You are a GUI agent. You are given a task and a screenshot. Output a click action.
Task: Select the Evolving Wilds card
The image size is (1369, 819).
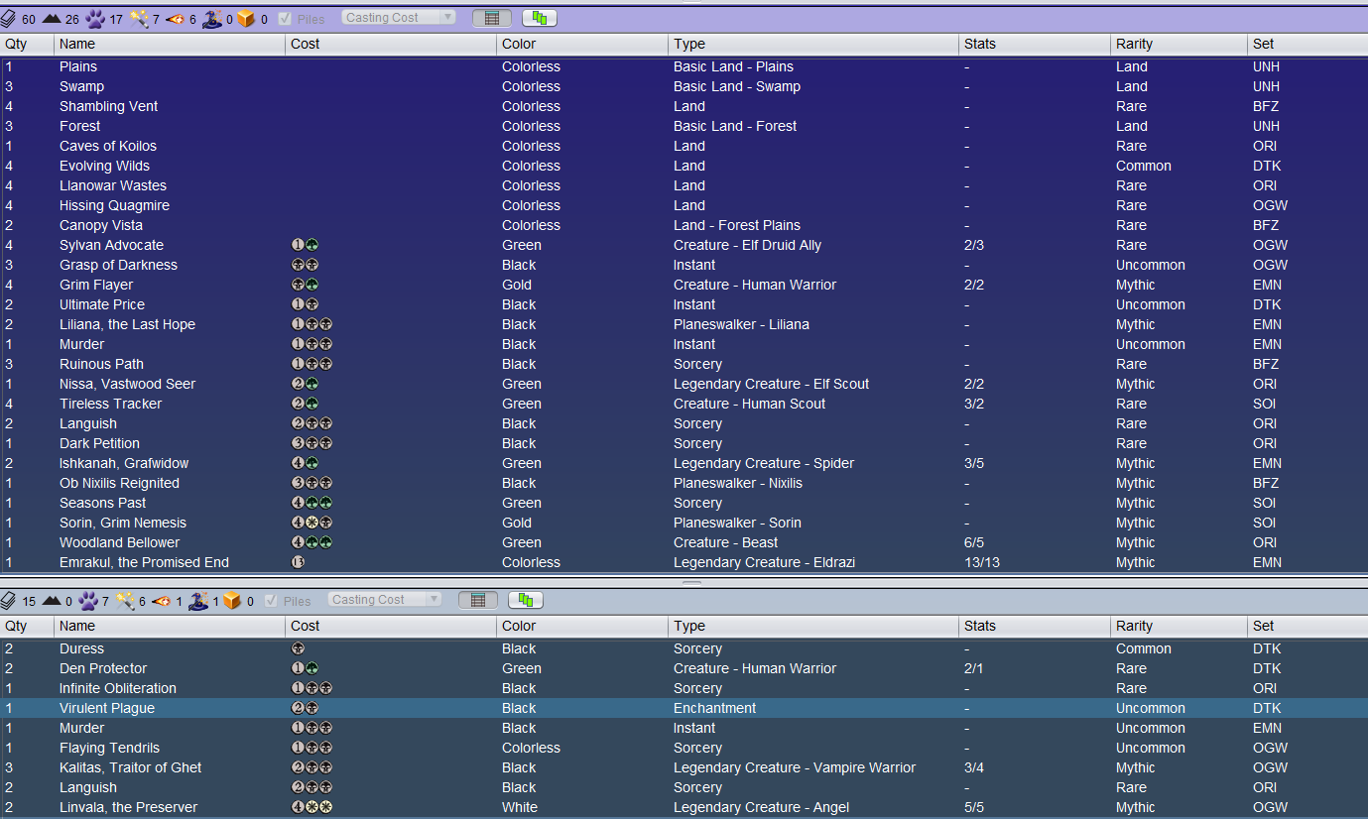684,166
